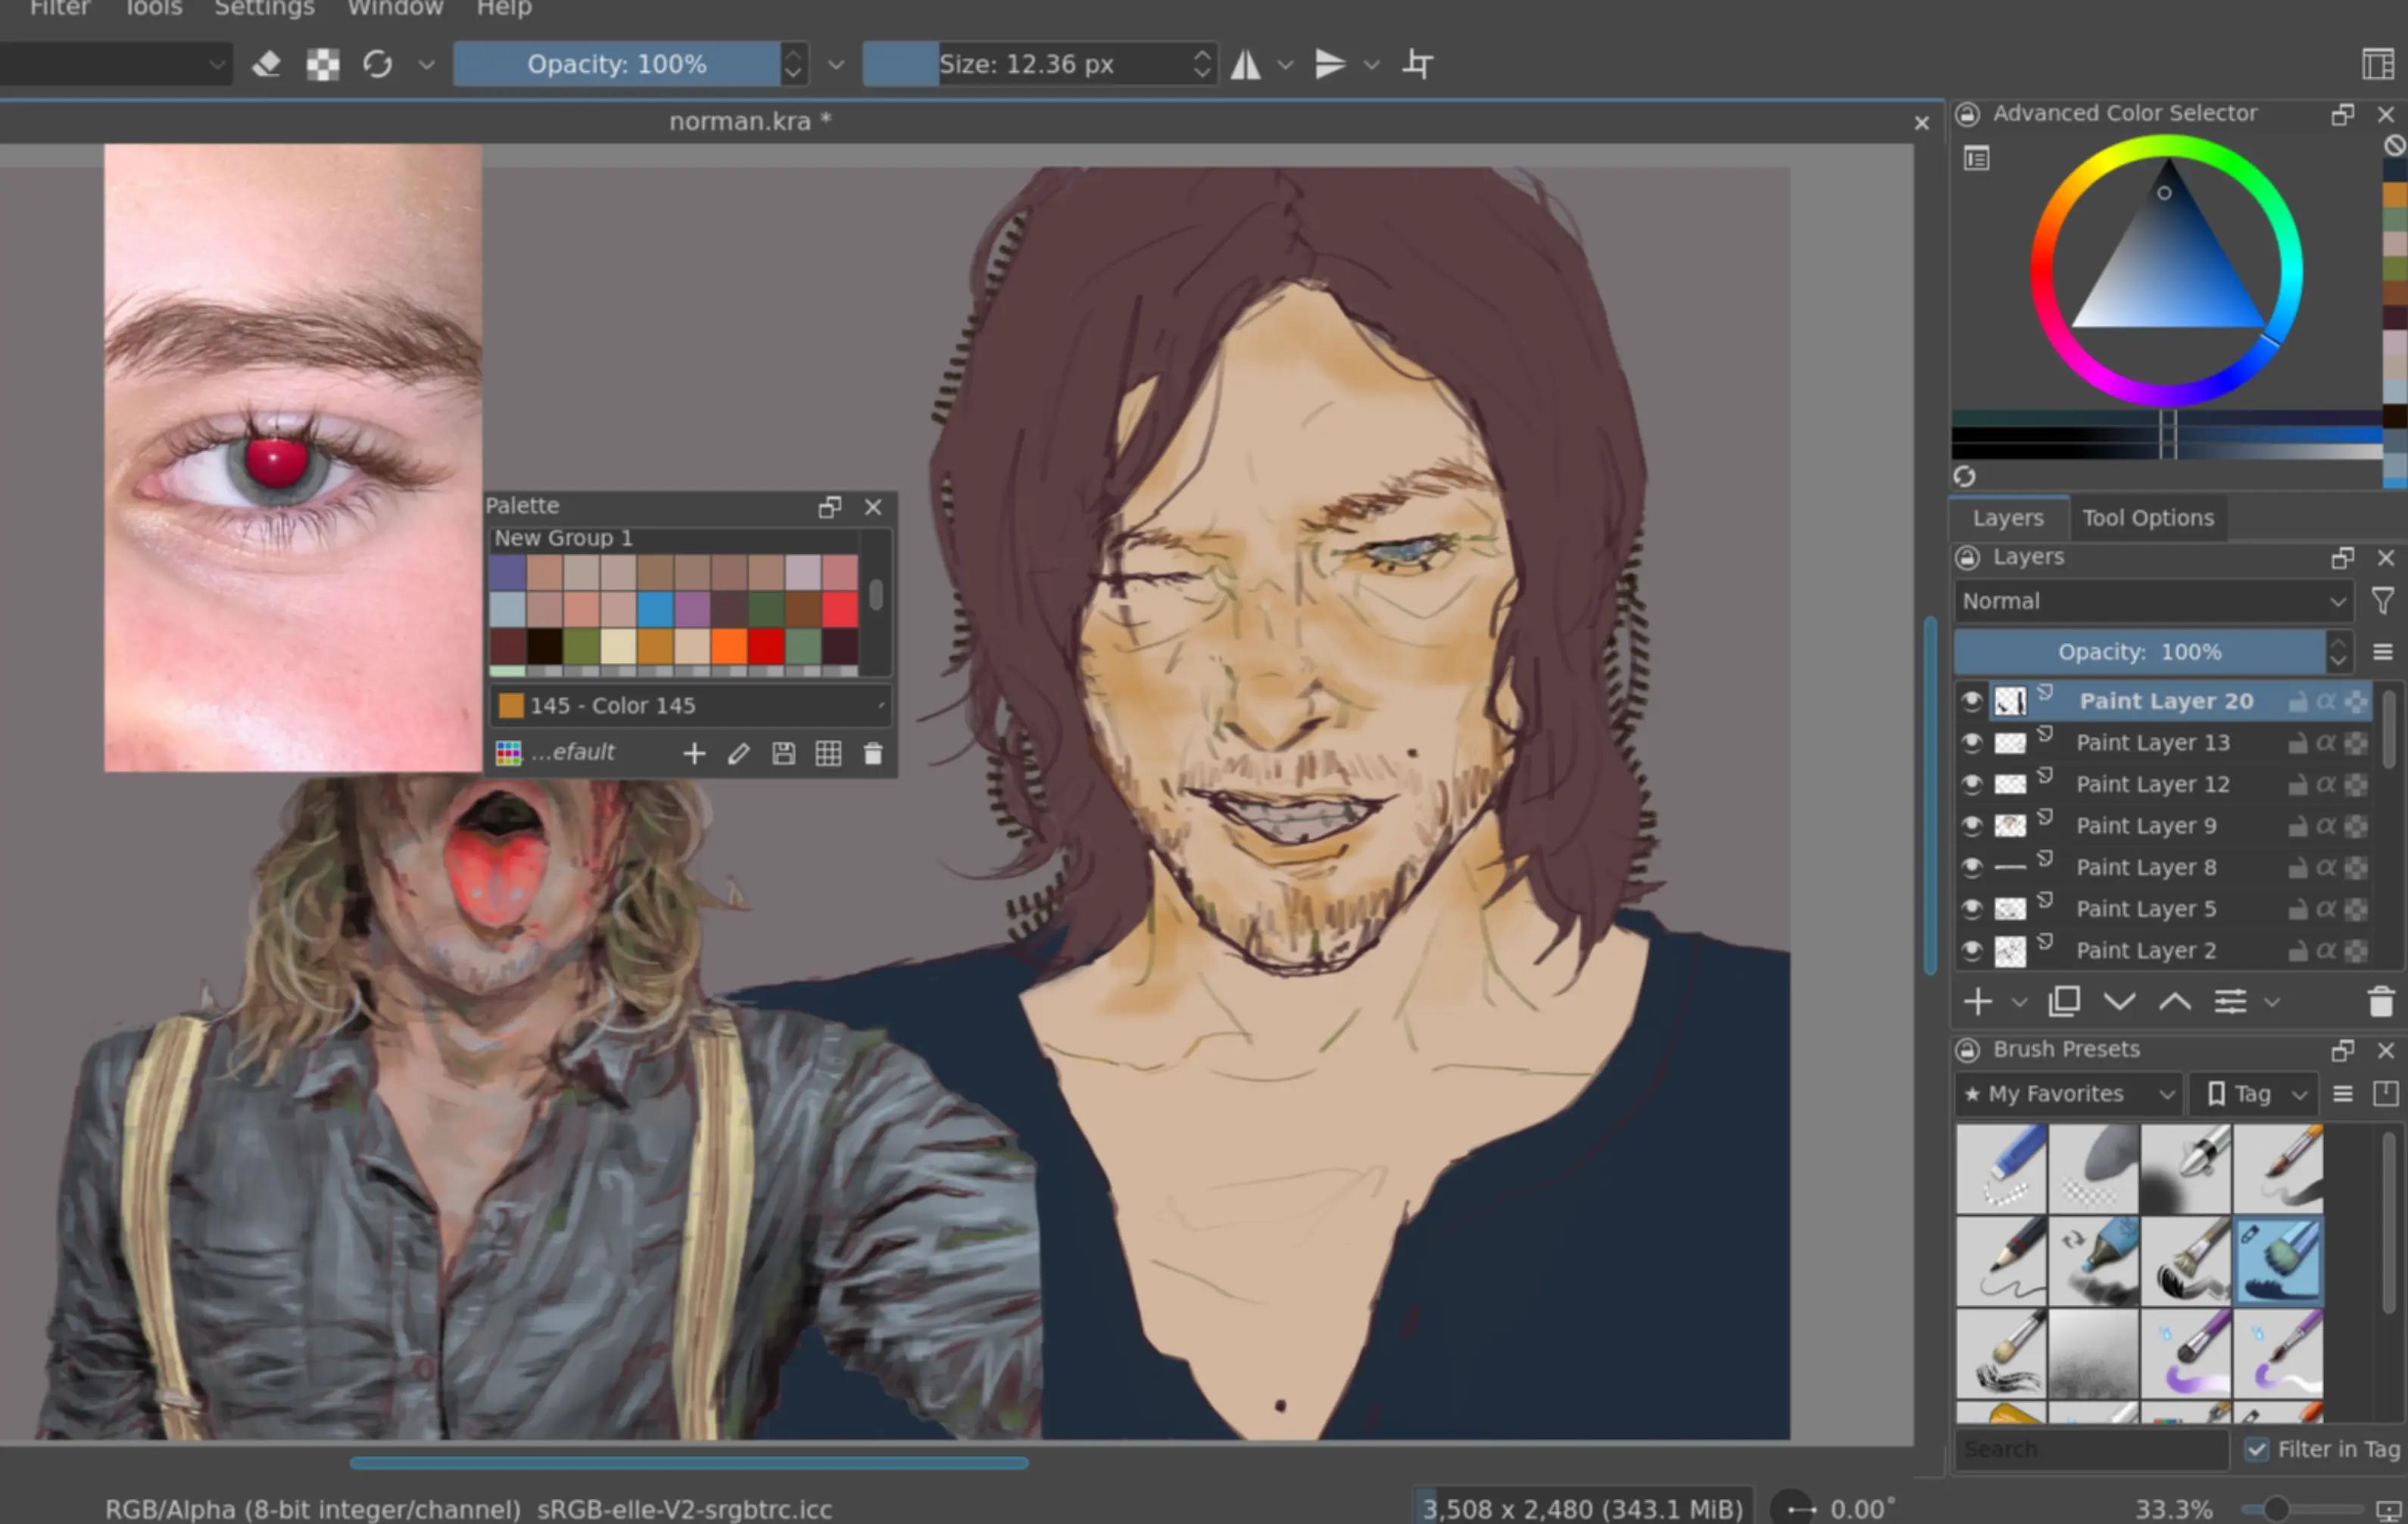2408x1524 pixels.
Task: Open the Help menu
Action: 504,8
